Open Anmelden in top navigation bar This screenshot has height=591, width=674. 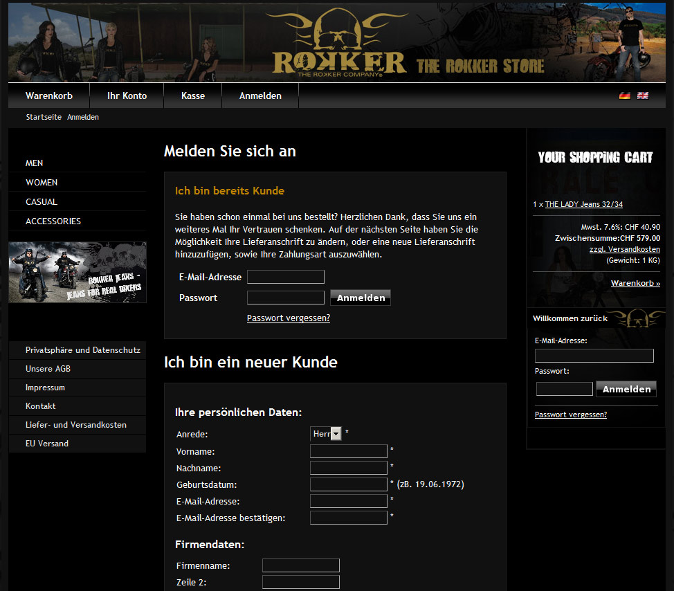point(260,96)
